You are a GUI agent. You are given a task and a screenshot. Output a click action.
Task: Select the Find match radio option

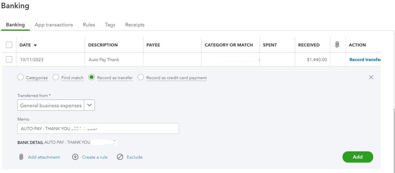pos(56,77)
